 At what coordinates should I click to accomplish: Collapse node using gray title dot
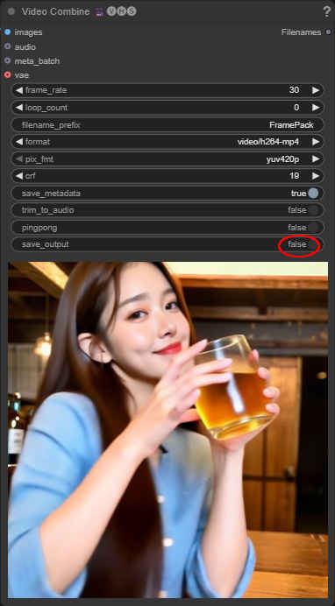click(11, 11)
